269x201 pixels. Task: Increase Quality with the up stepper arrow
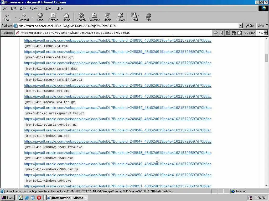[x=266, y=31]
